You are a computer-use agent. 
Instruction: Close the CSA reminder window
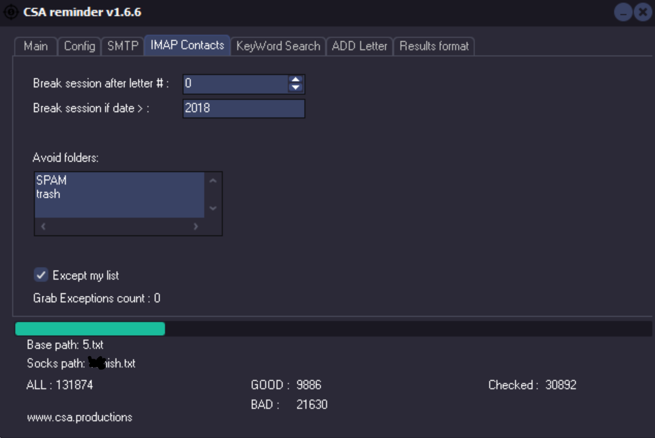click(x=643, y=12)
